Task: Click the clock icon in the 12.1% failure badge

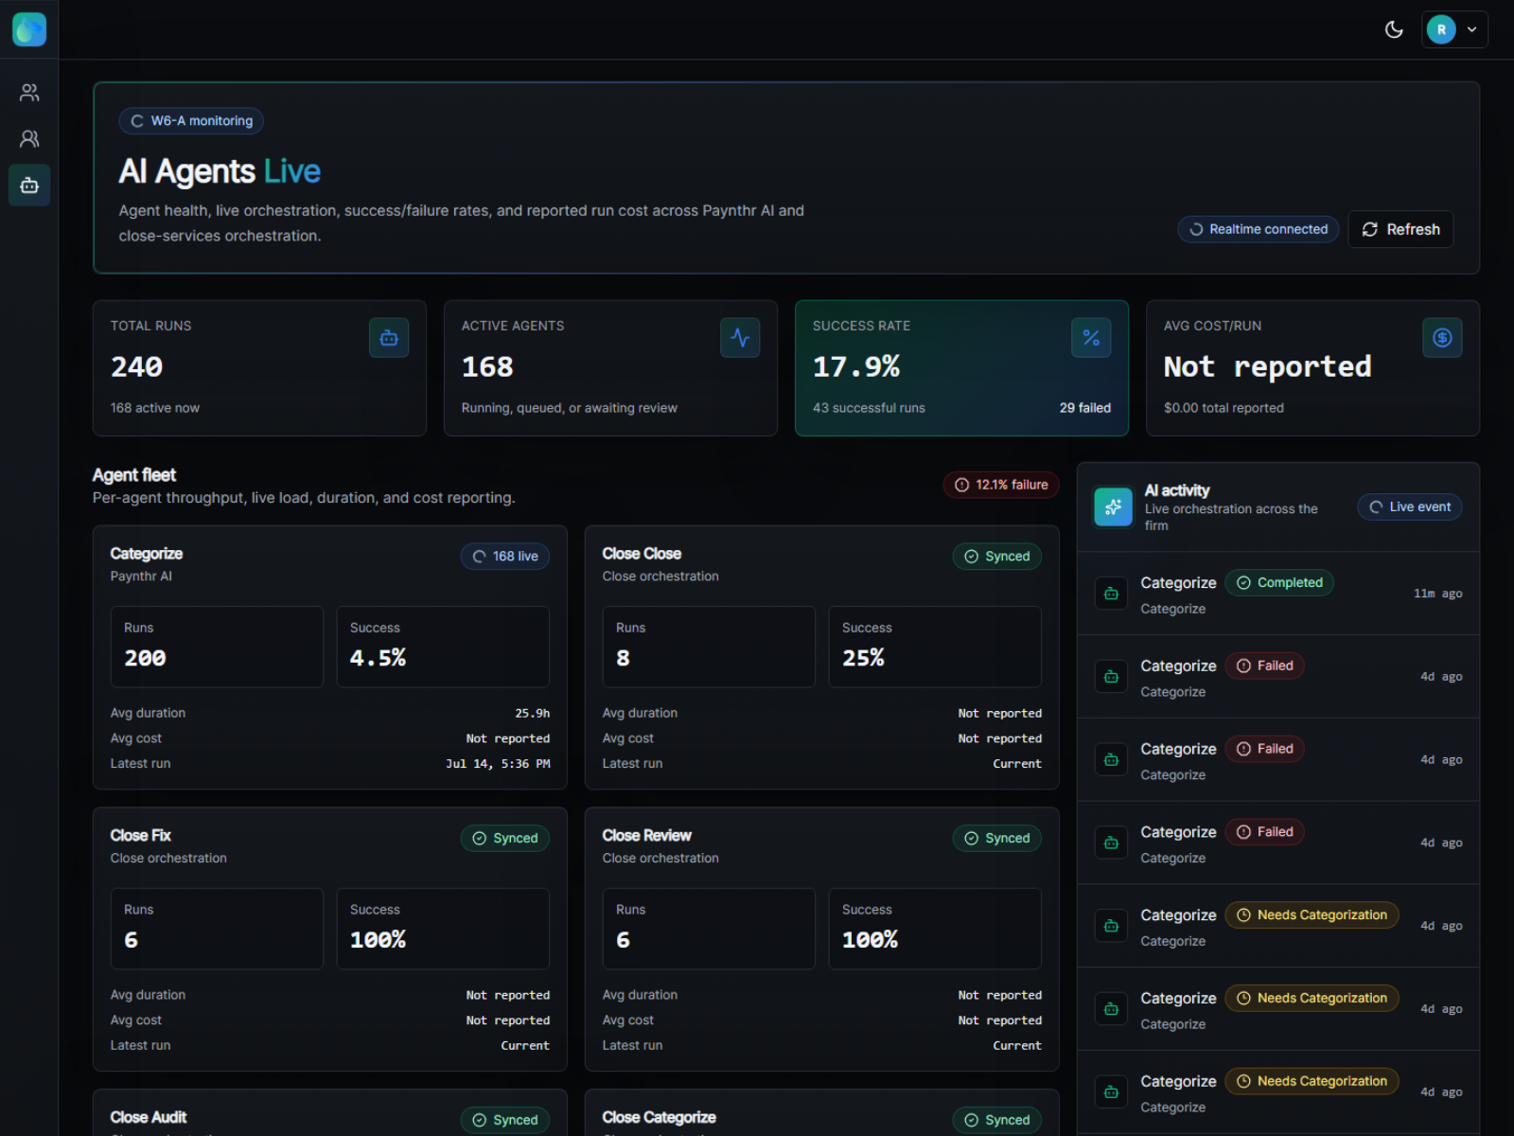Action: 962,485
